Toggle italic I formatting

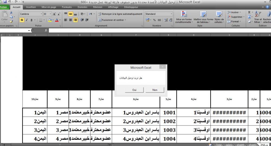click(x=27, y=20)
